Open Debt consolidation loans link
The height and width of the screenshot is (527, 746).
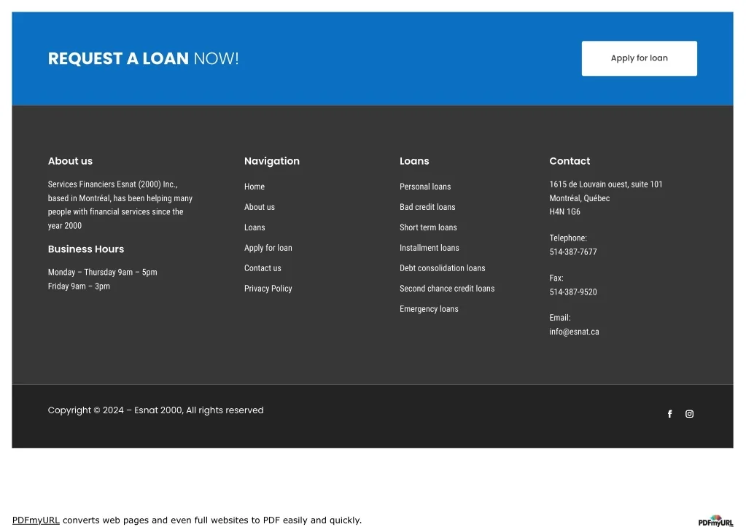coord(442,268)
